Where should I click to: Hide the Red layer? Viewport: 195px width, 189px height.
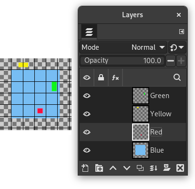point(87,132)
